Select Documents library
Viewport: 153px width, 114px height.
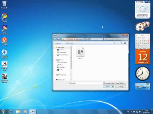[x=63, y=62]
